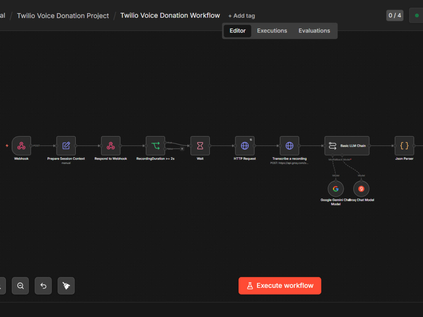
Task: Click the Model connector under Basic LLM Chain
Action: tap(332, 156)
